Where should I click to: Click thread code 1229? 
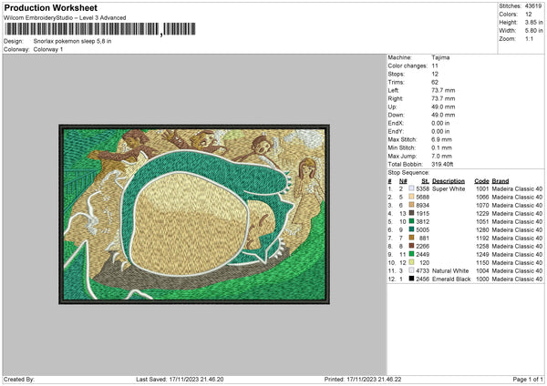point(482,214)
